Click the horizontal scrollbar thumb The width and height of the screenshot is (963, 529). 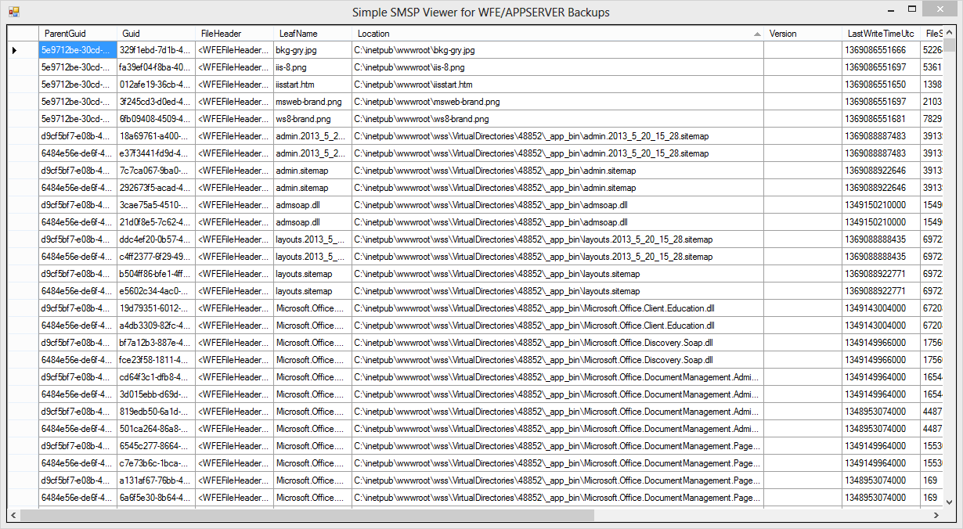tap(307, 516)
